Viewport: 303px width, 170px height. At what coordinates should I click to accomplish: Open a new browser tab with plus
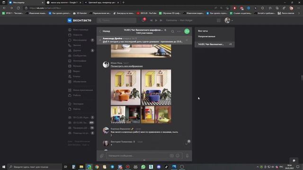tap(124, 2)
